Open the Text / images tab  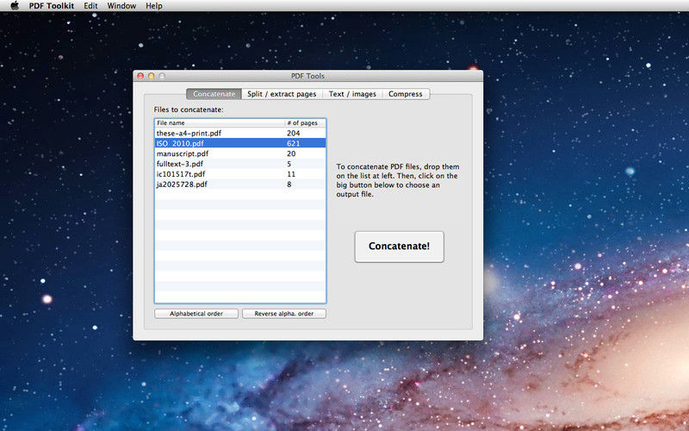click(x=352, y=94)
